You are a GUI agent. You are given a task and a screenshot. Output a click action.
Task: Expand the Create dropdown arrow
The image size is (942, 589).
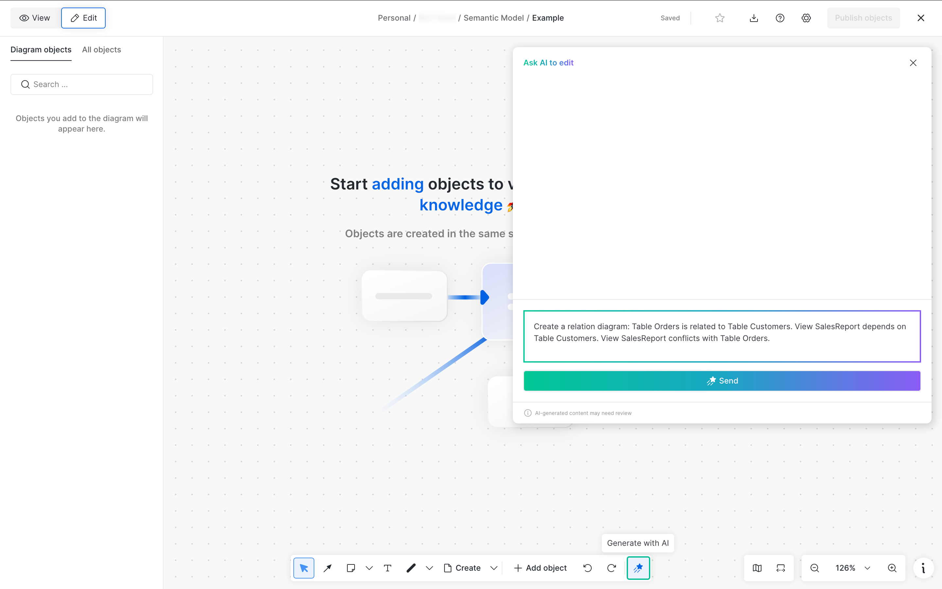pyautogui.click(x=494, y=568)
